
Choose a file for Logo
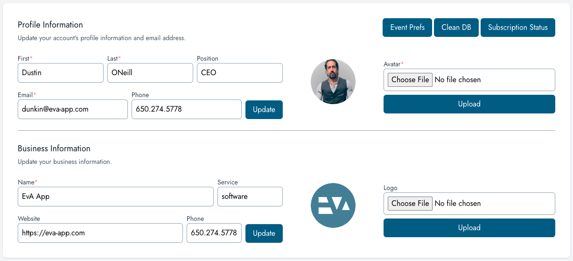coord(410,204)
